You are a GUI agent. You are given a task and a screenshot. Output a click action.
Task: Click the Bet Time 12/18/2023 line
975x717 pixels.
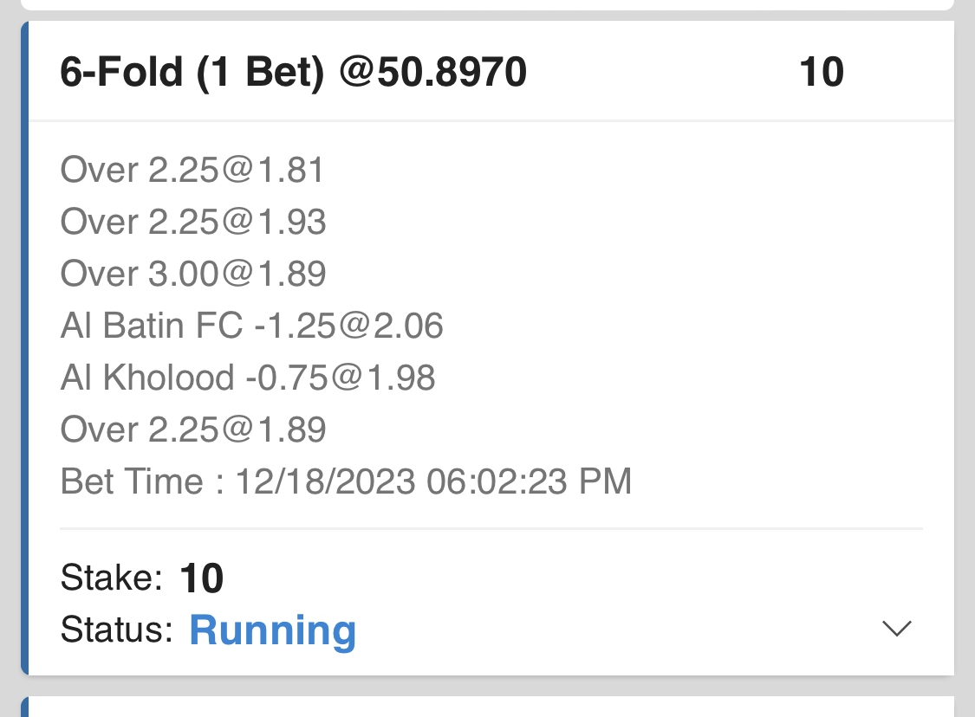tap(346, 481)
